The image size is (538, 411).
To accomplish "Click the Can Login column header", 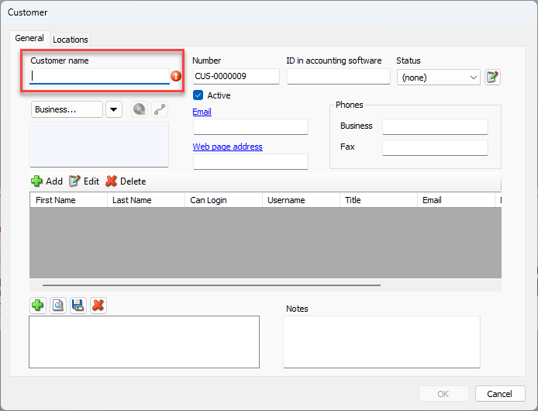I will (224, 200).
